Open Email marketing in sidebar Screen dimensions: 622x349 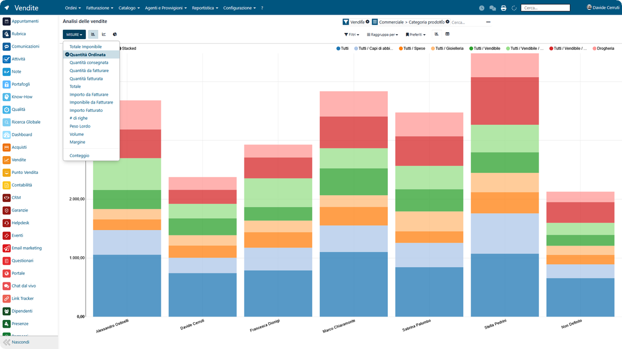(x=22, y=248)
